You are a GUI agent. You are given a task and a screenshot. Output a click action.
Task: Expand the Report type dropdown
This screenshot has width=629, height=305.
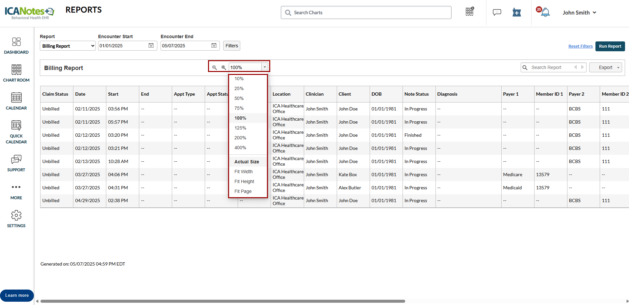coord(68,46)
